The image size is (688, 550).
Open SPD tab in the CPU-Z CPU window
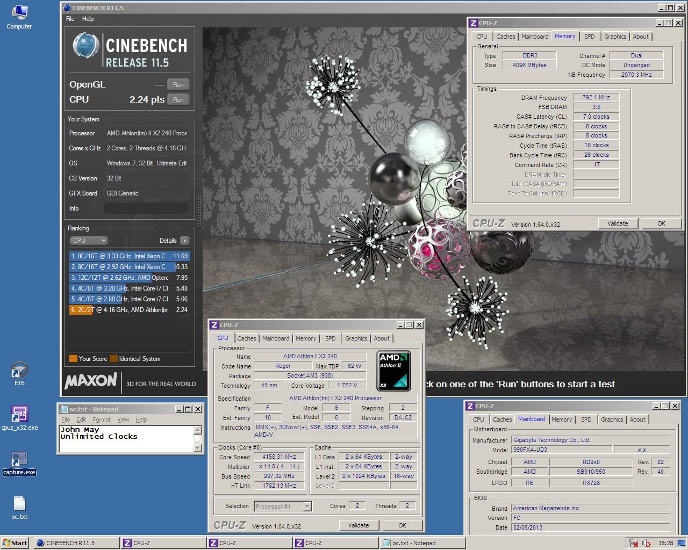[x=330, y=338]
